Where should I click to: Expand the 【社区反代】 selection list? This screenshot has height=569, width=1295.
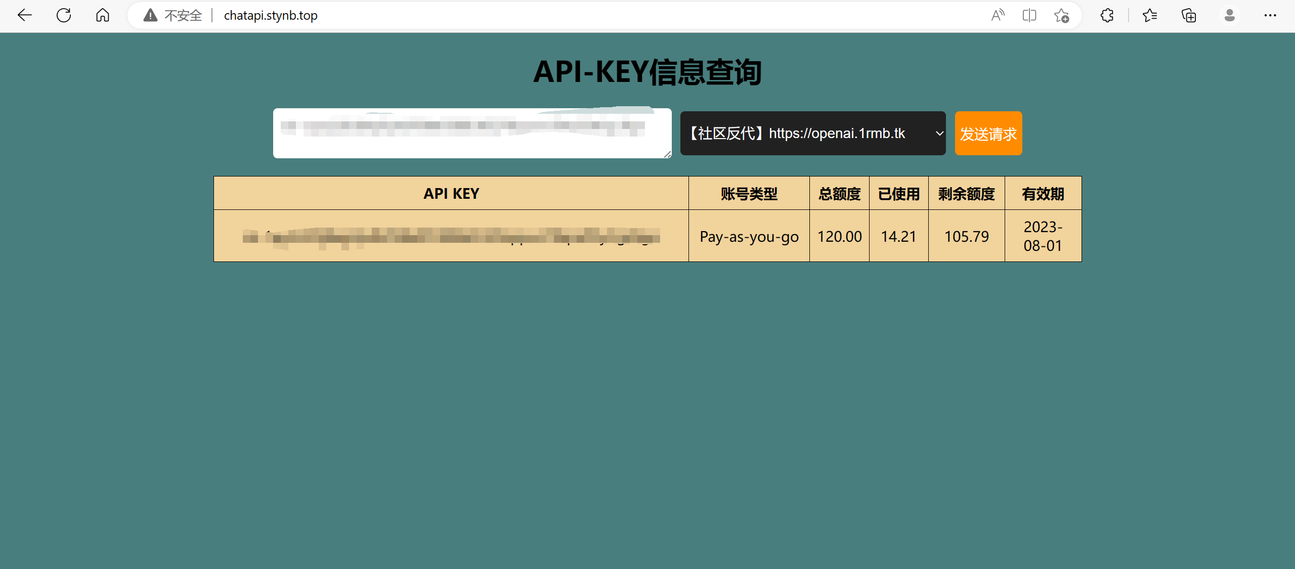(x=939, y=133)
